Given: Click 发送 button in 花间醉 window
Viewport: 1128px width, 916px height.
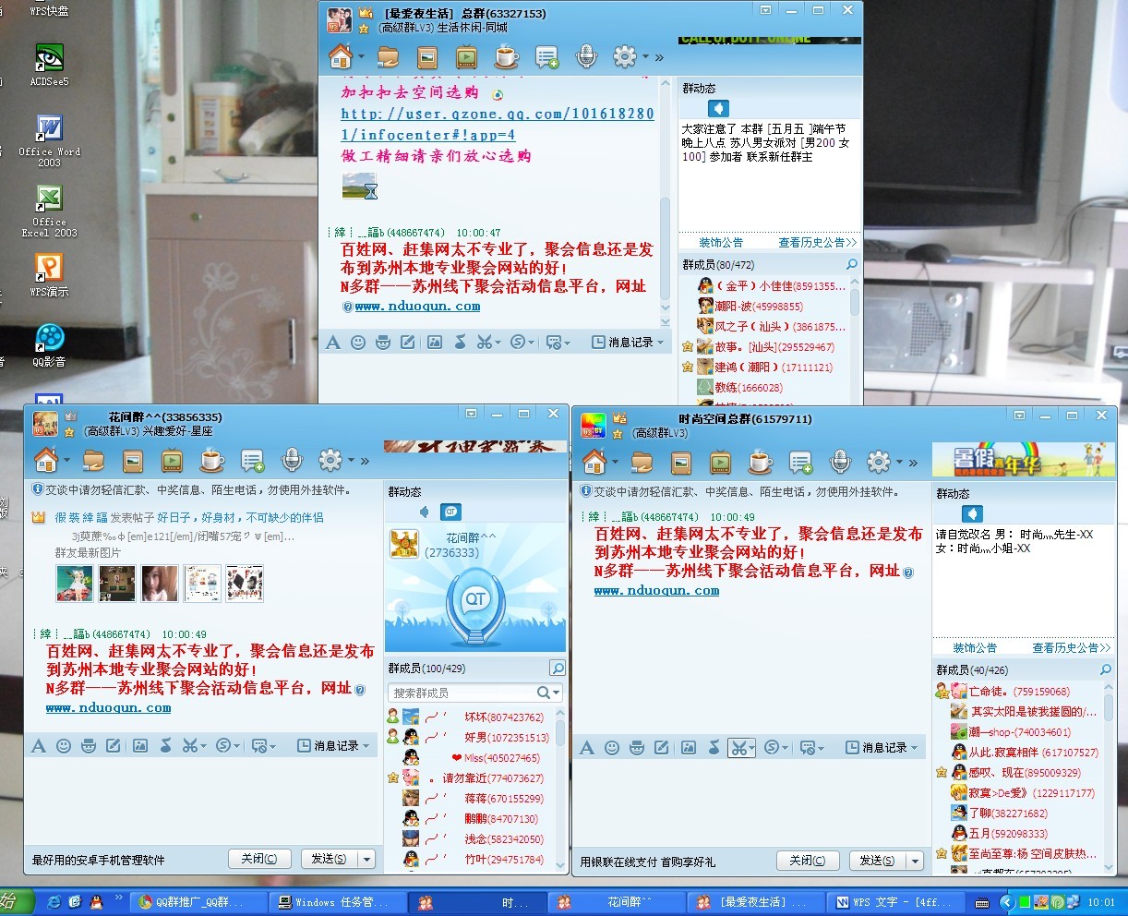Looking at the screenshot, I should tap(330, 859).
